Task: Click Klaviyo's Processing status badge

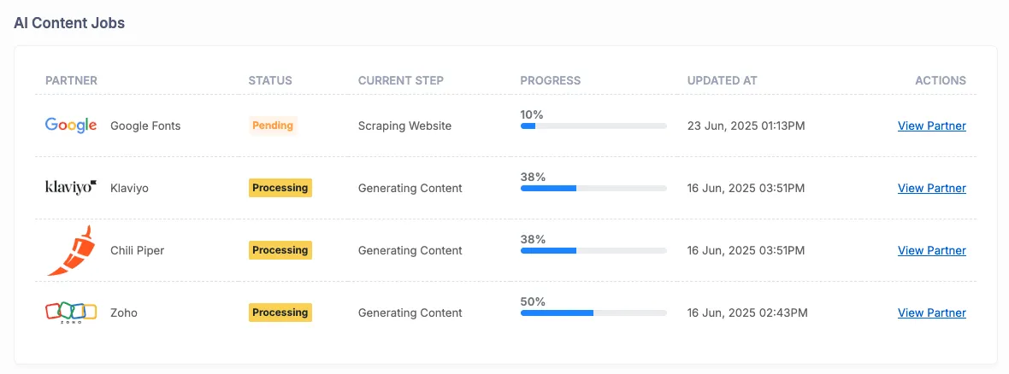Action: coord(280,189)
